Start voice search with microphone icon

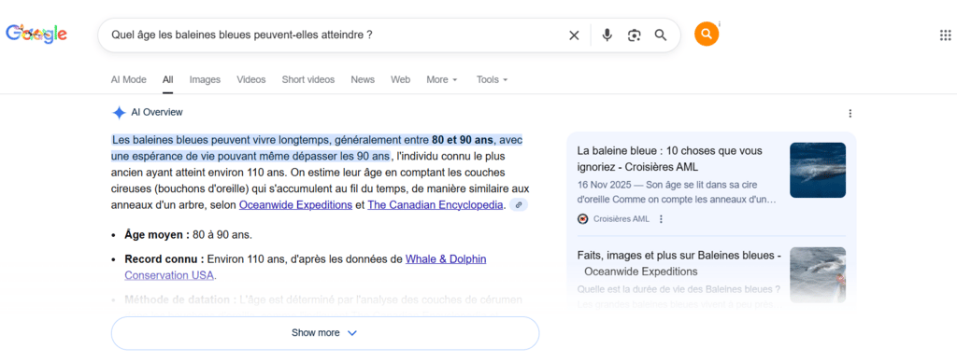pyautogui.click(x=607, y=35)
